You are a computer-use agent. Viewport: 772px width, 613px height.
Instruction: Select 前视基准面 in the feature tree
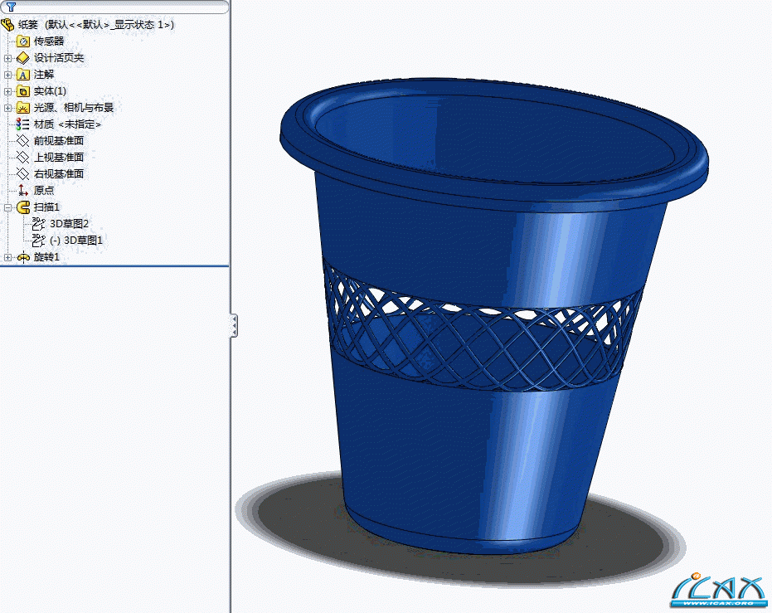click(x=58, y=140)
